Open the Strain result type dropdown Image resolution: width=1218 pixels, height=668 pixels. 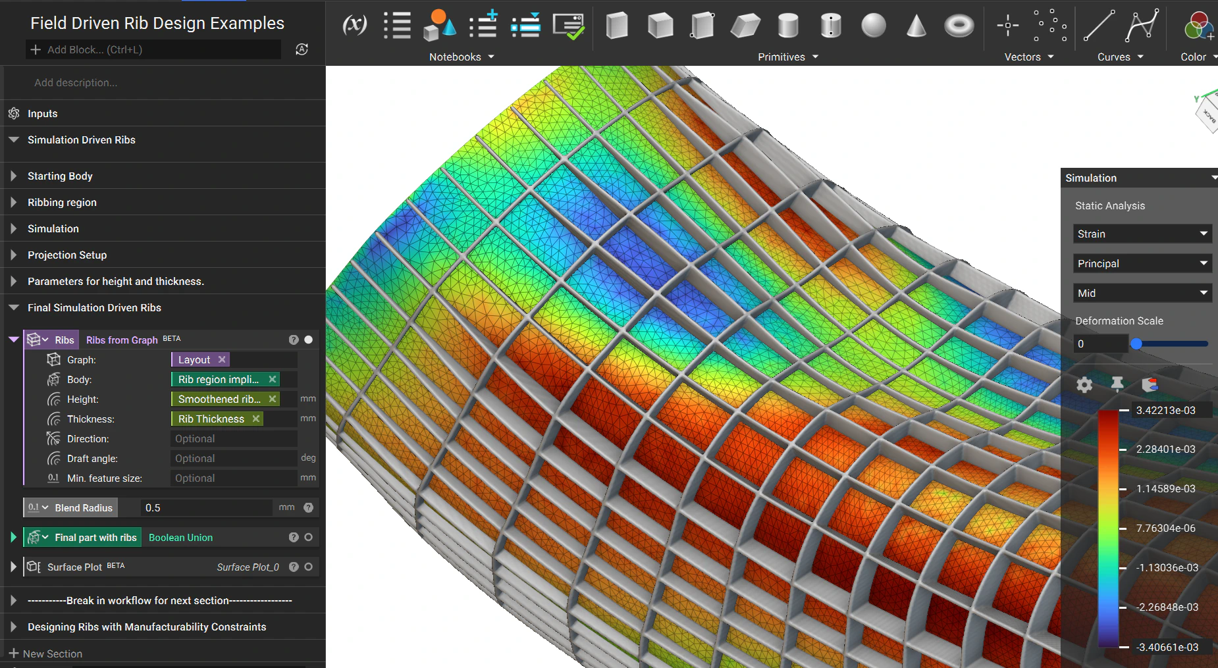1142,234
